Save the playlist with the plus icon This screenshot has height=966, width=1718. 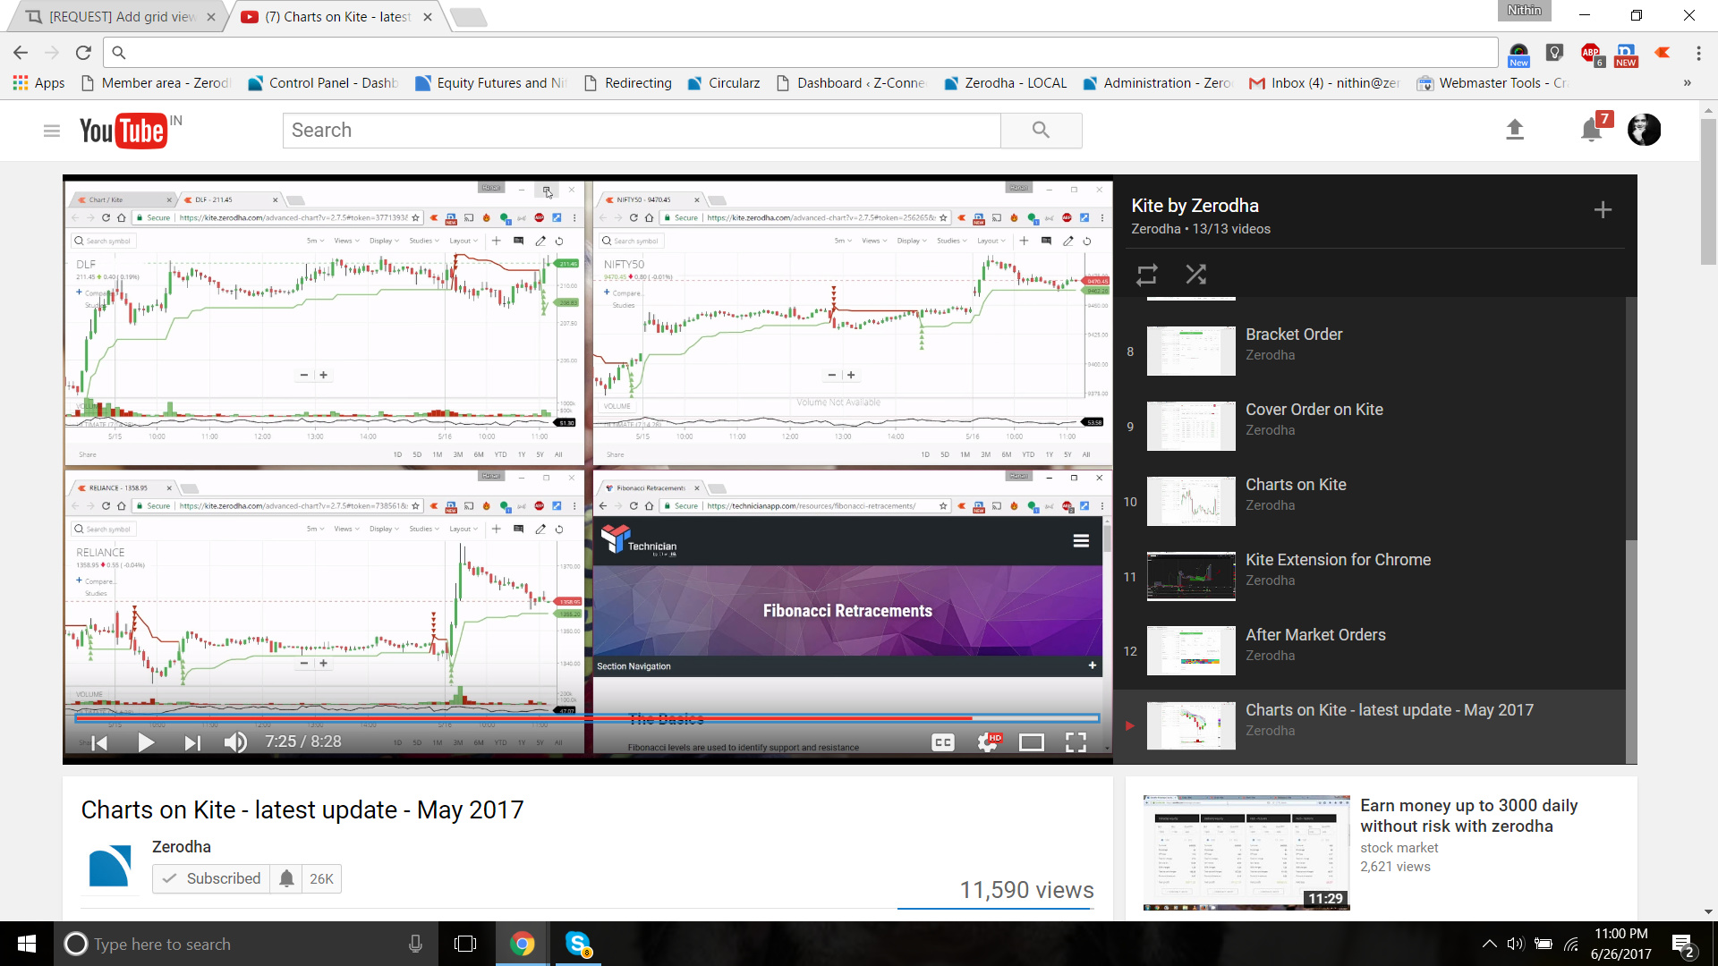click(x=1603, y=209)
